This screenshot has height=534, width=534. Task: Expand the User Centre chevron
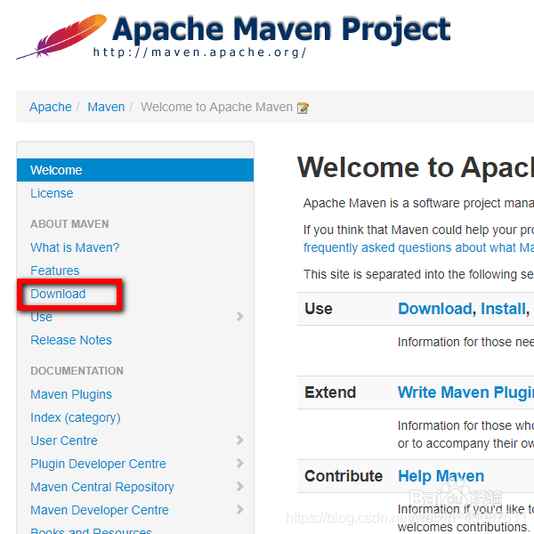(240, 440)
